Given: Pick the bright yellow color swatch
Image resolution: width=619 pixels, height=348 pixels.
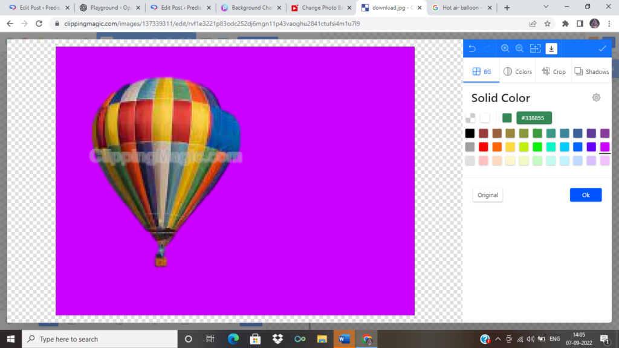Looking at the screenshot, I should (510, 147).
